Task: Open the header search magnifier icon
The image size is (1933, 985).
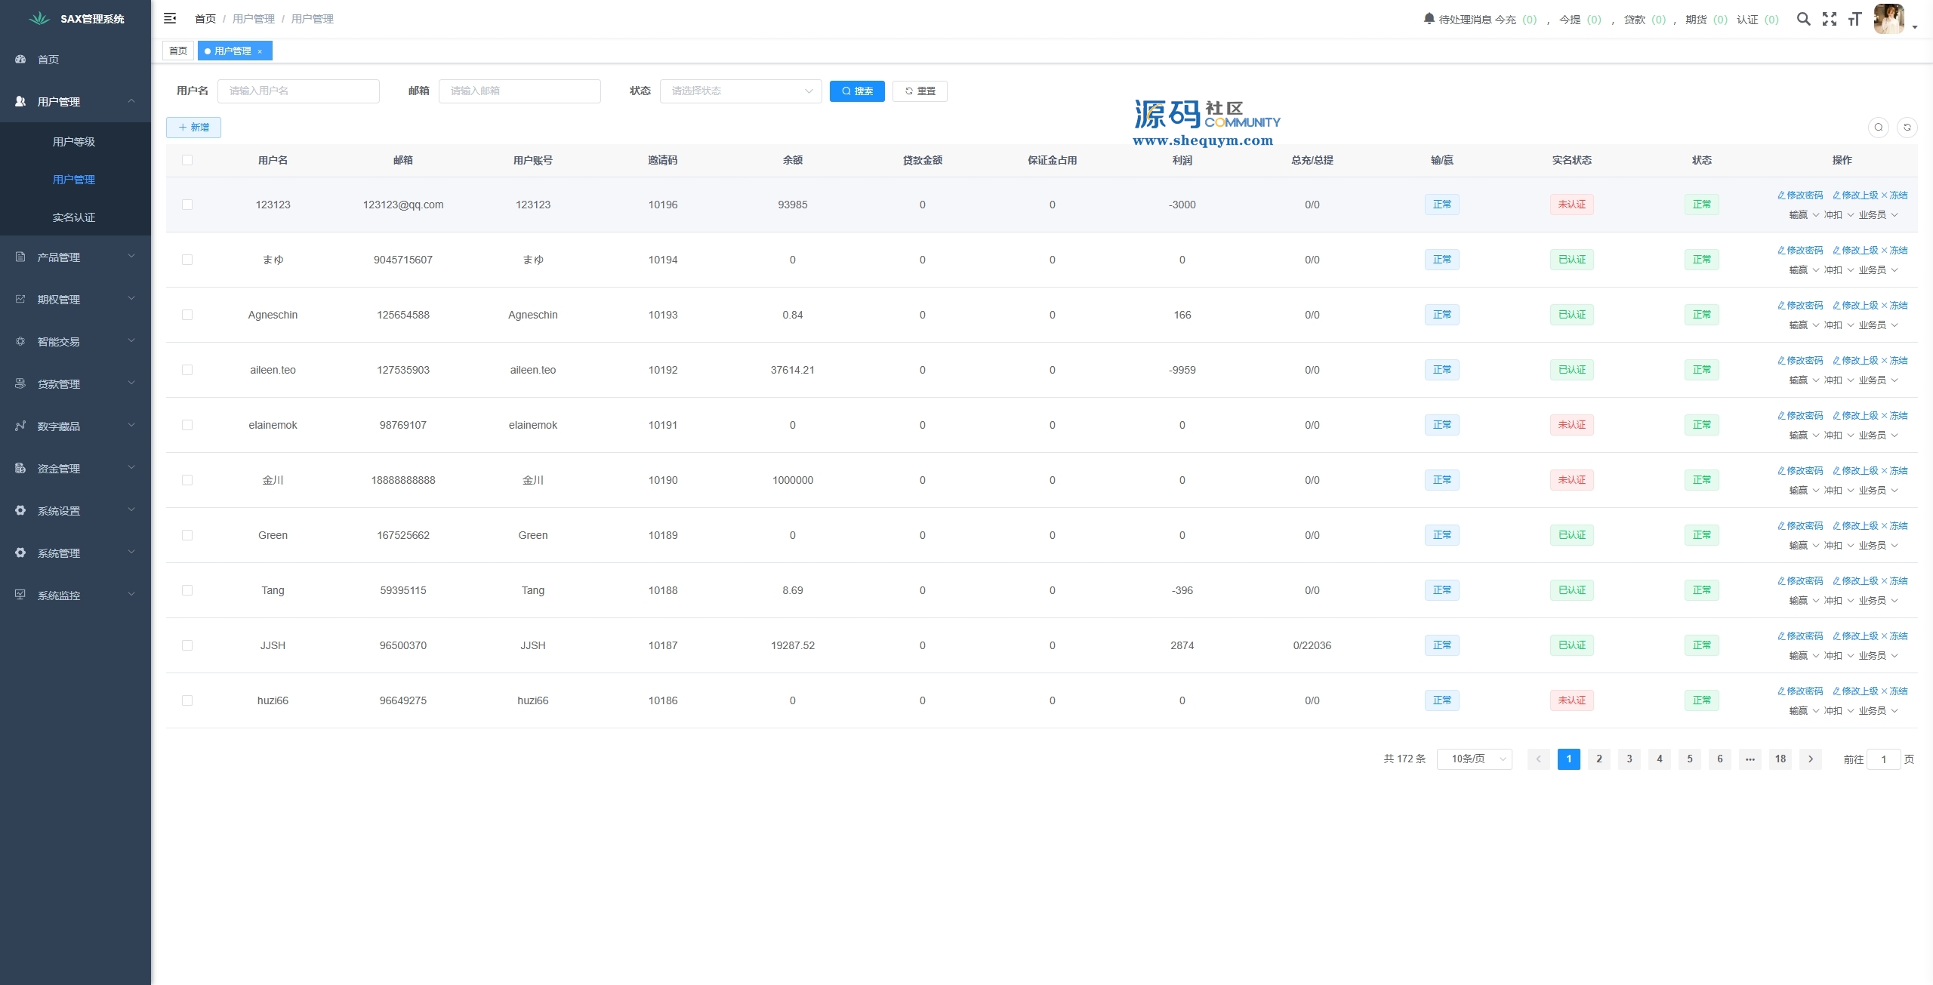Action: pos(1803,19)
